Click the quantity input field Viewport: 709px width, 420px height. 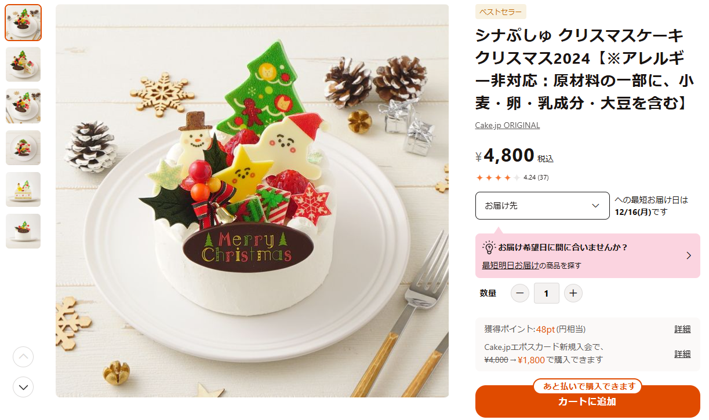pos(546,293)
